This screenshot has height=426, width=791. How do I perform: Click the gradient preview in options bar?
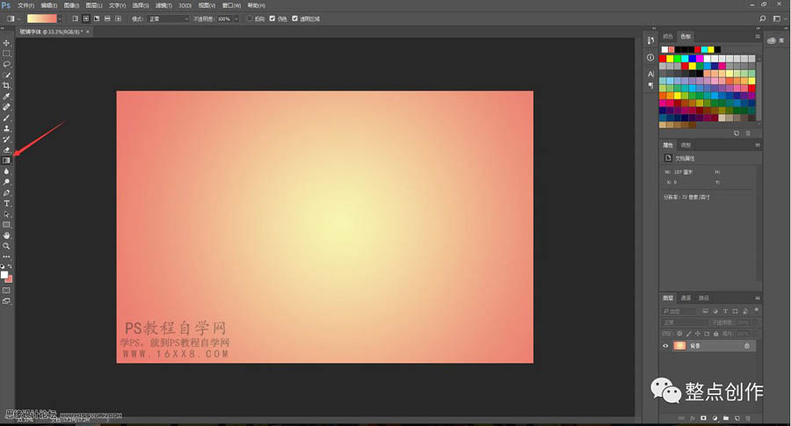(42, 18)
